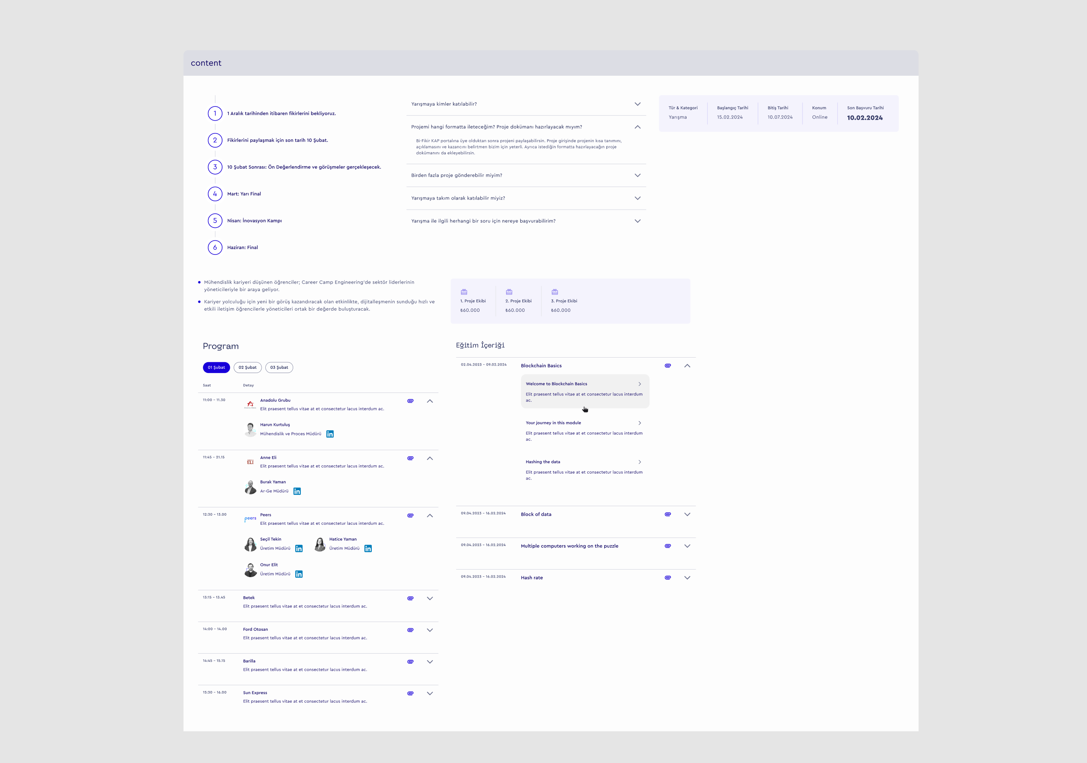Click attachment icon in Anadolu Grubu row
Viewport: 1087px width, 763px height.
[410, 401]
